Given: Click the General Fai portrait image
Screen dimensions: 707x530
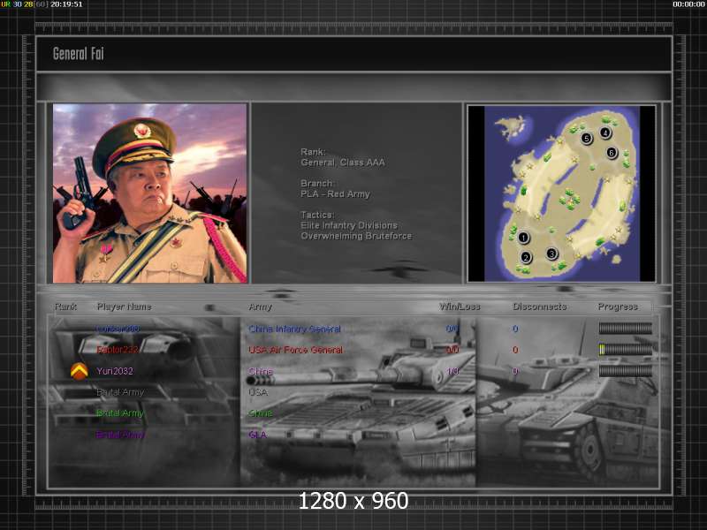Looking at the screenshot, I should pyautogui.click(x=149, y=193).
